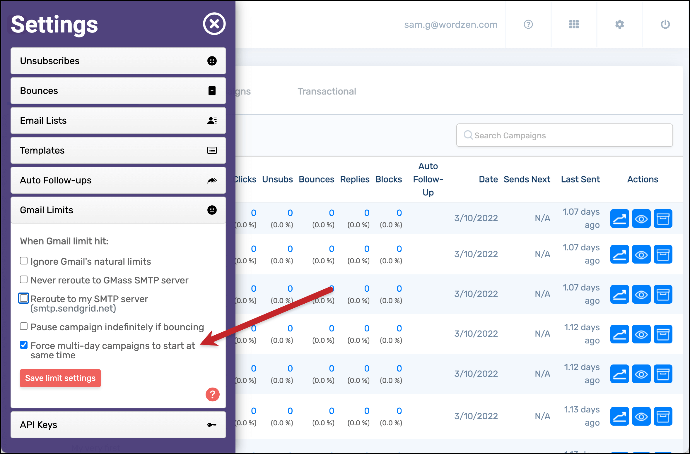Expand the Auto Follow-ups section

pos(118,180)
